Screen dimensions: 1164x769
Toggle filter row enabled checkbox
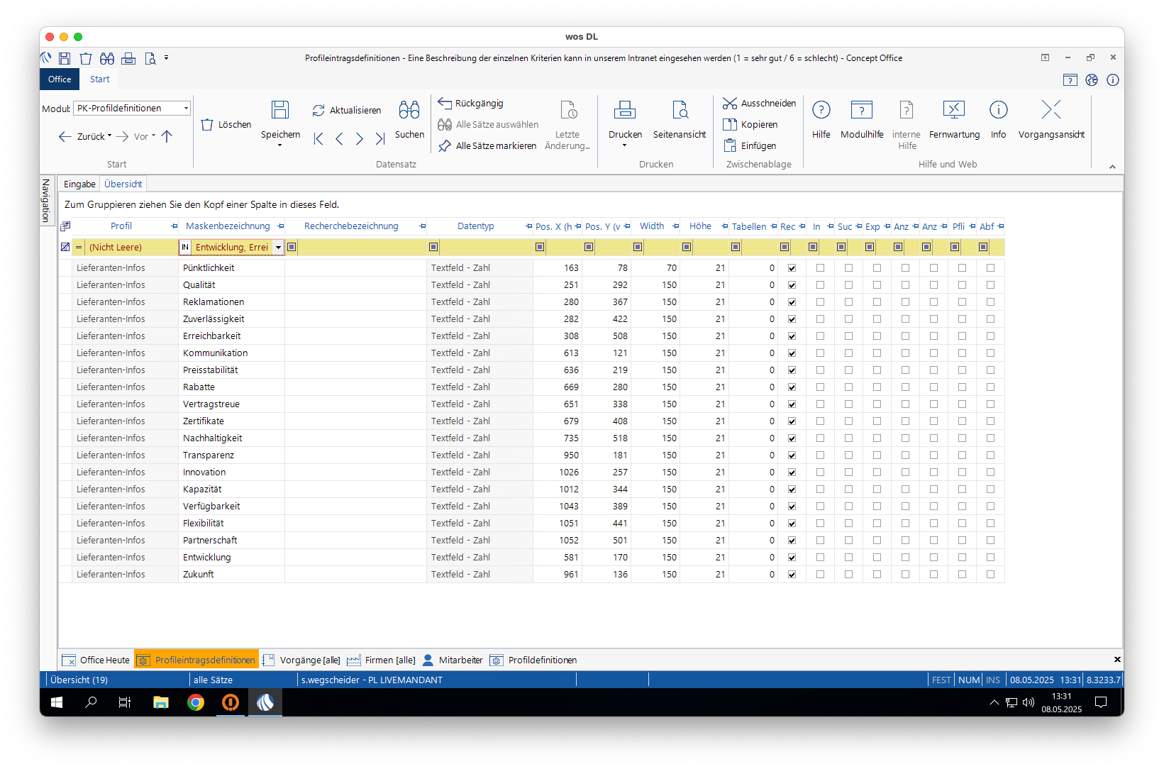pyautogui.click(x=65, y=247)
